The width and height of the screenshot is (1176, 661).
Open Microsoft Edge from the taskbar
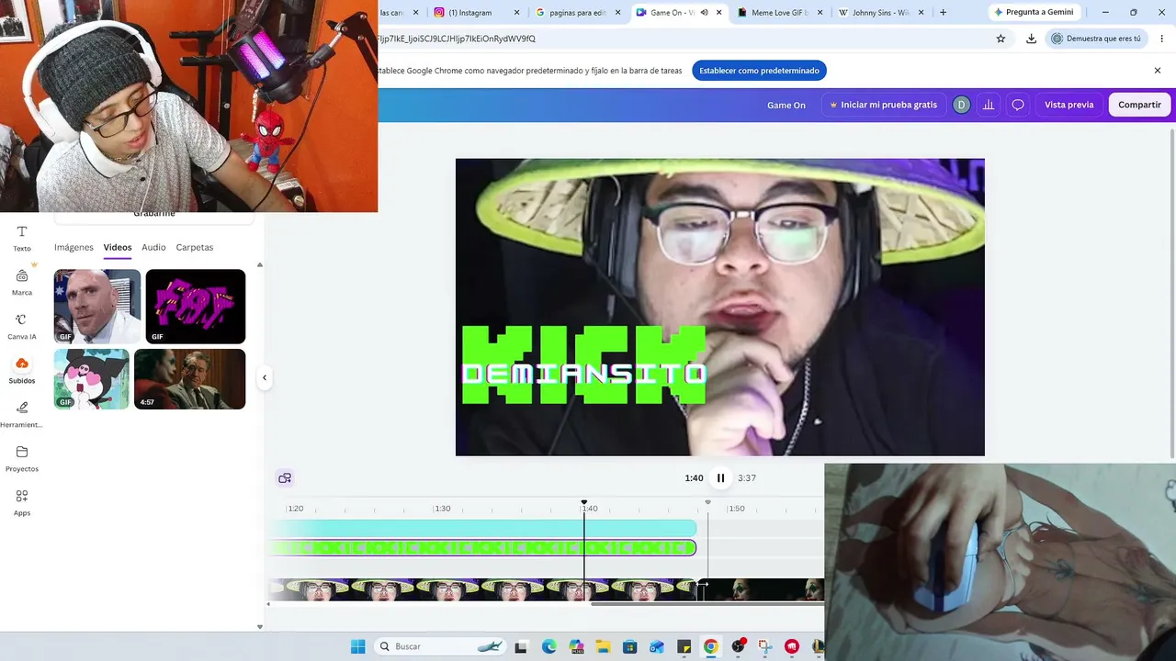(x=548, y=646)
